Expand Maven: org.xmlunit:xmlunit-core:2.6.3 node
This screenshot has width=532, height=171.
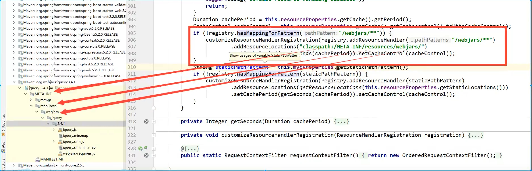click(14, 165)
